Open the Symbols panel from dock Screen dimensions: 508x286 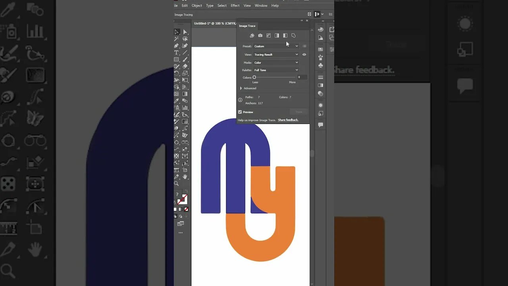(321, 65)
